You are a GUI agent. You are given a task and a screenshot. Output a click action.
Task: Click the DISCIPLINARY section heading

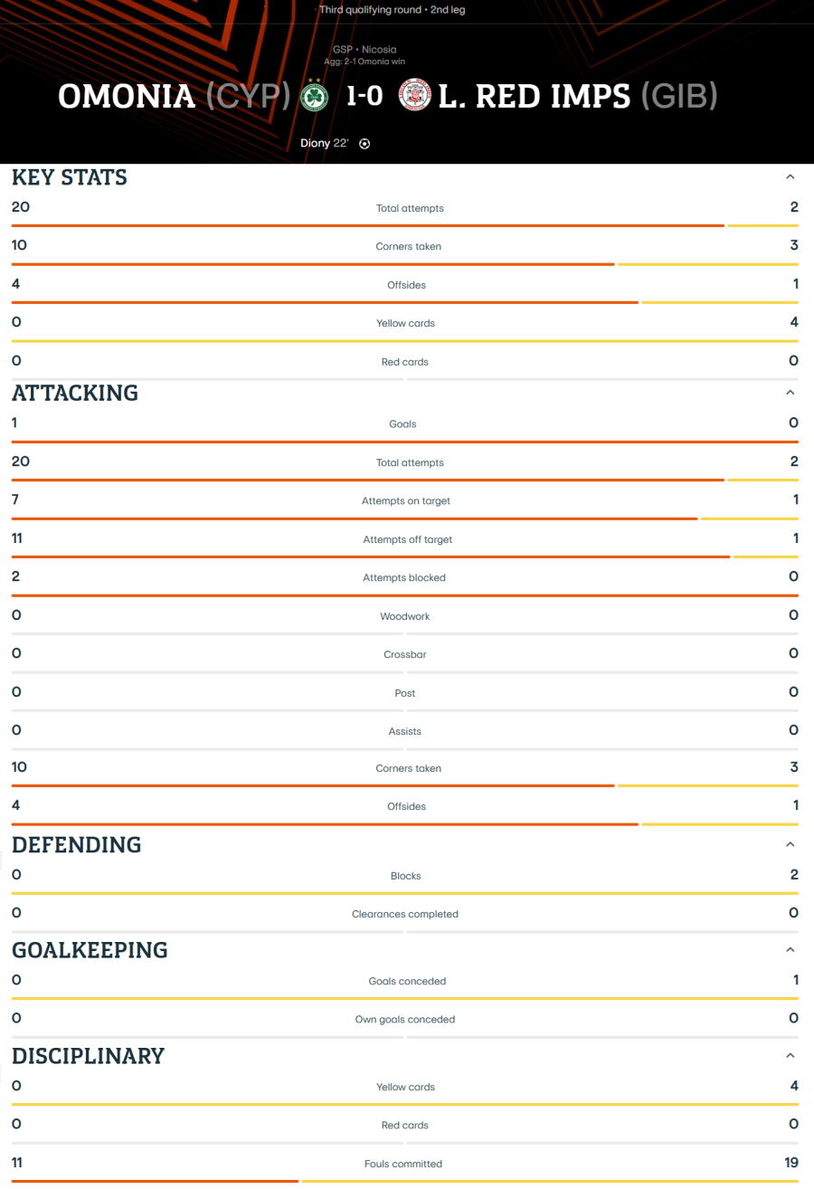tap(88, 1055)
